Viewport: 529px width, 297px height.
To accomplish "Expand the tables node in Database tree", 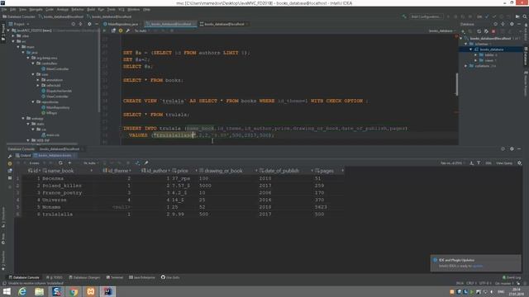I will (x=476, y=55).
